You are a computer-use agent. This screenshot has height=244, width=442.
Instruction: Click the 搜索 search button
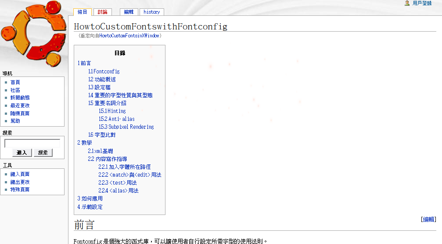click(43, 153)
